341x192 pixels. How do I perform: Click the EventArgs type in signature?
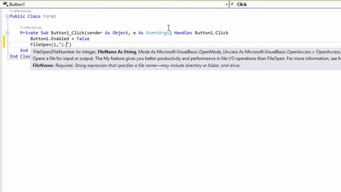(158, 33)
